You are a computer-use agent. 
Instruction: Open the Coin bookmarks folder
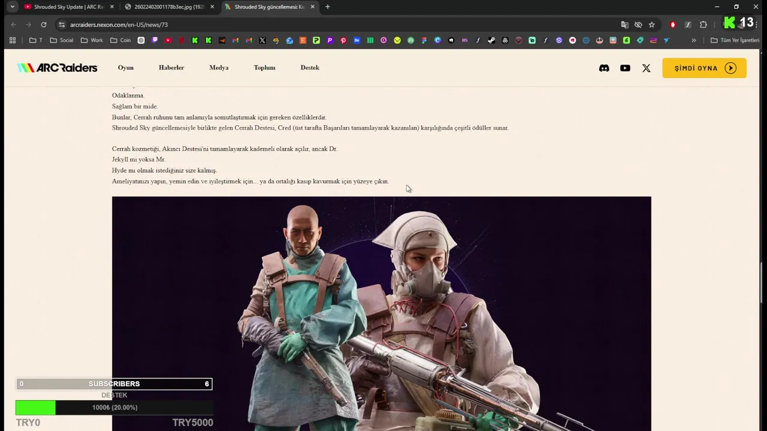click(120, 40)
